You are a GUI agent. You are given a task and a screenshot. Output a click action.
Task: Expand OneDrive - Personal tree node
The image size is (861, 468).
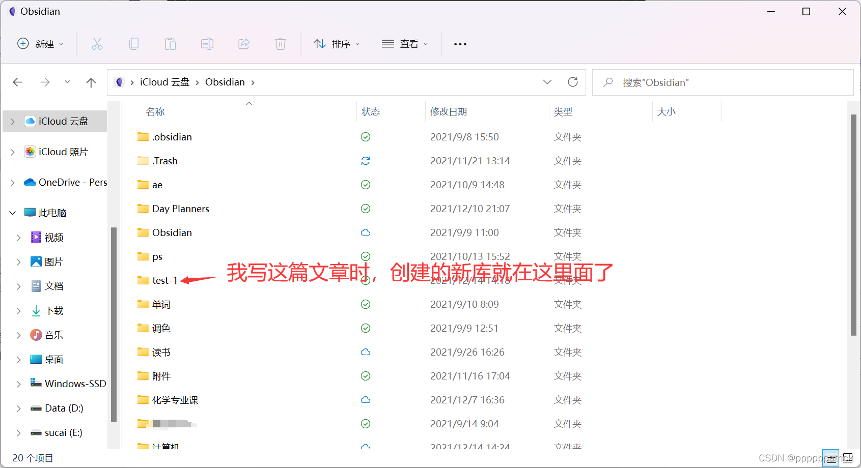tap(13, 182)
